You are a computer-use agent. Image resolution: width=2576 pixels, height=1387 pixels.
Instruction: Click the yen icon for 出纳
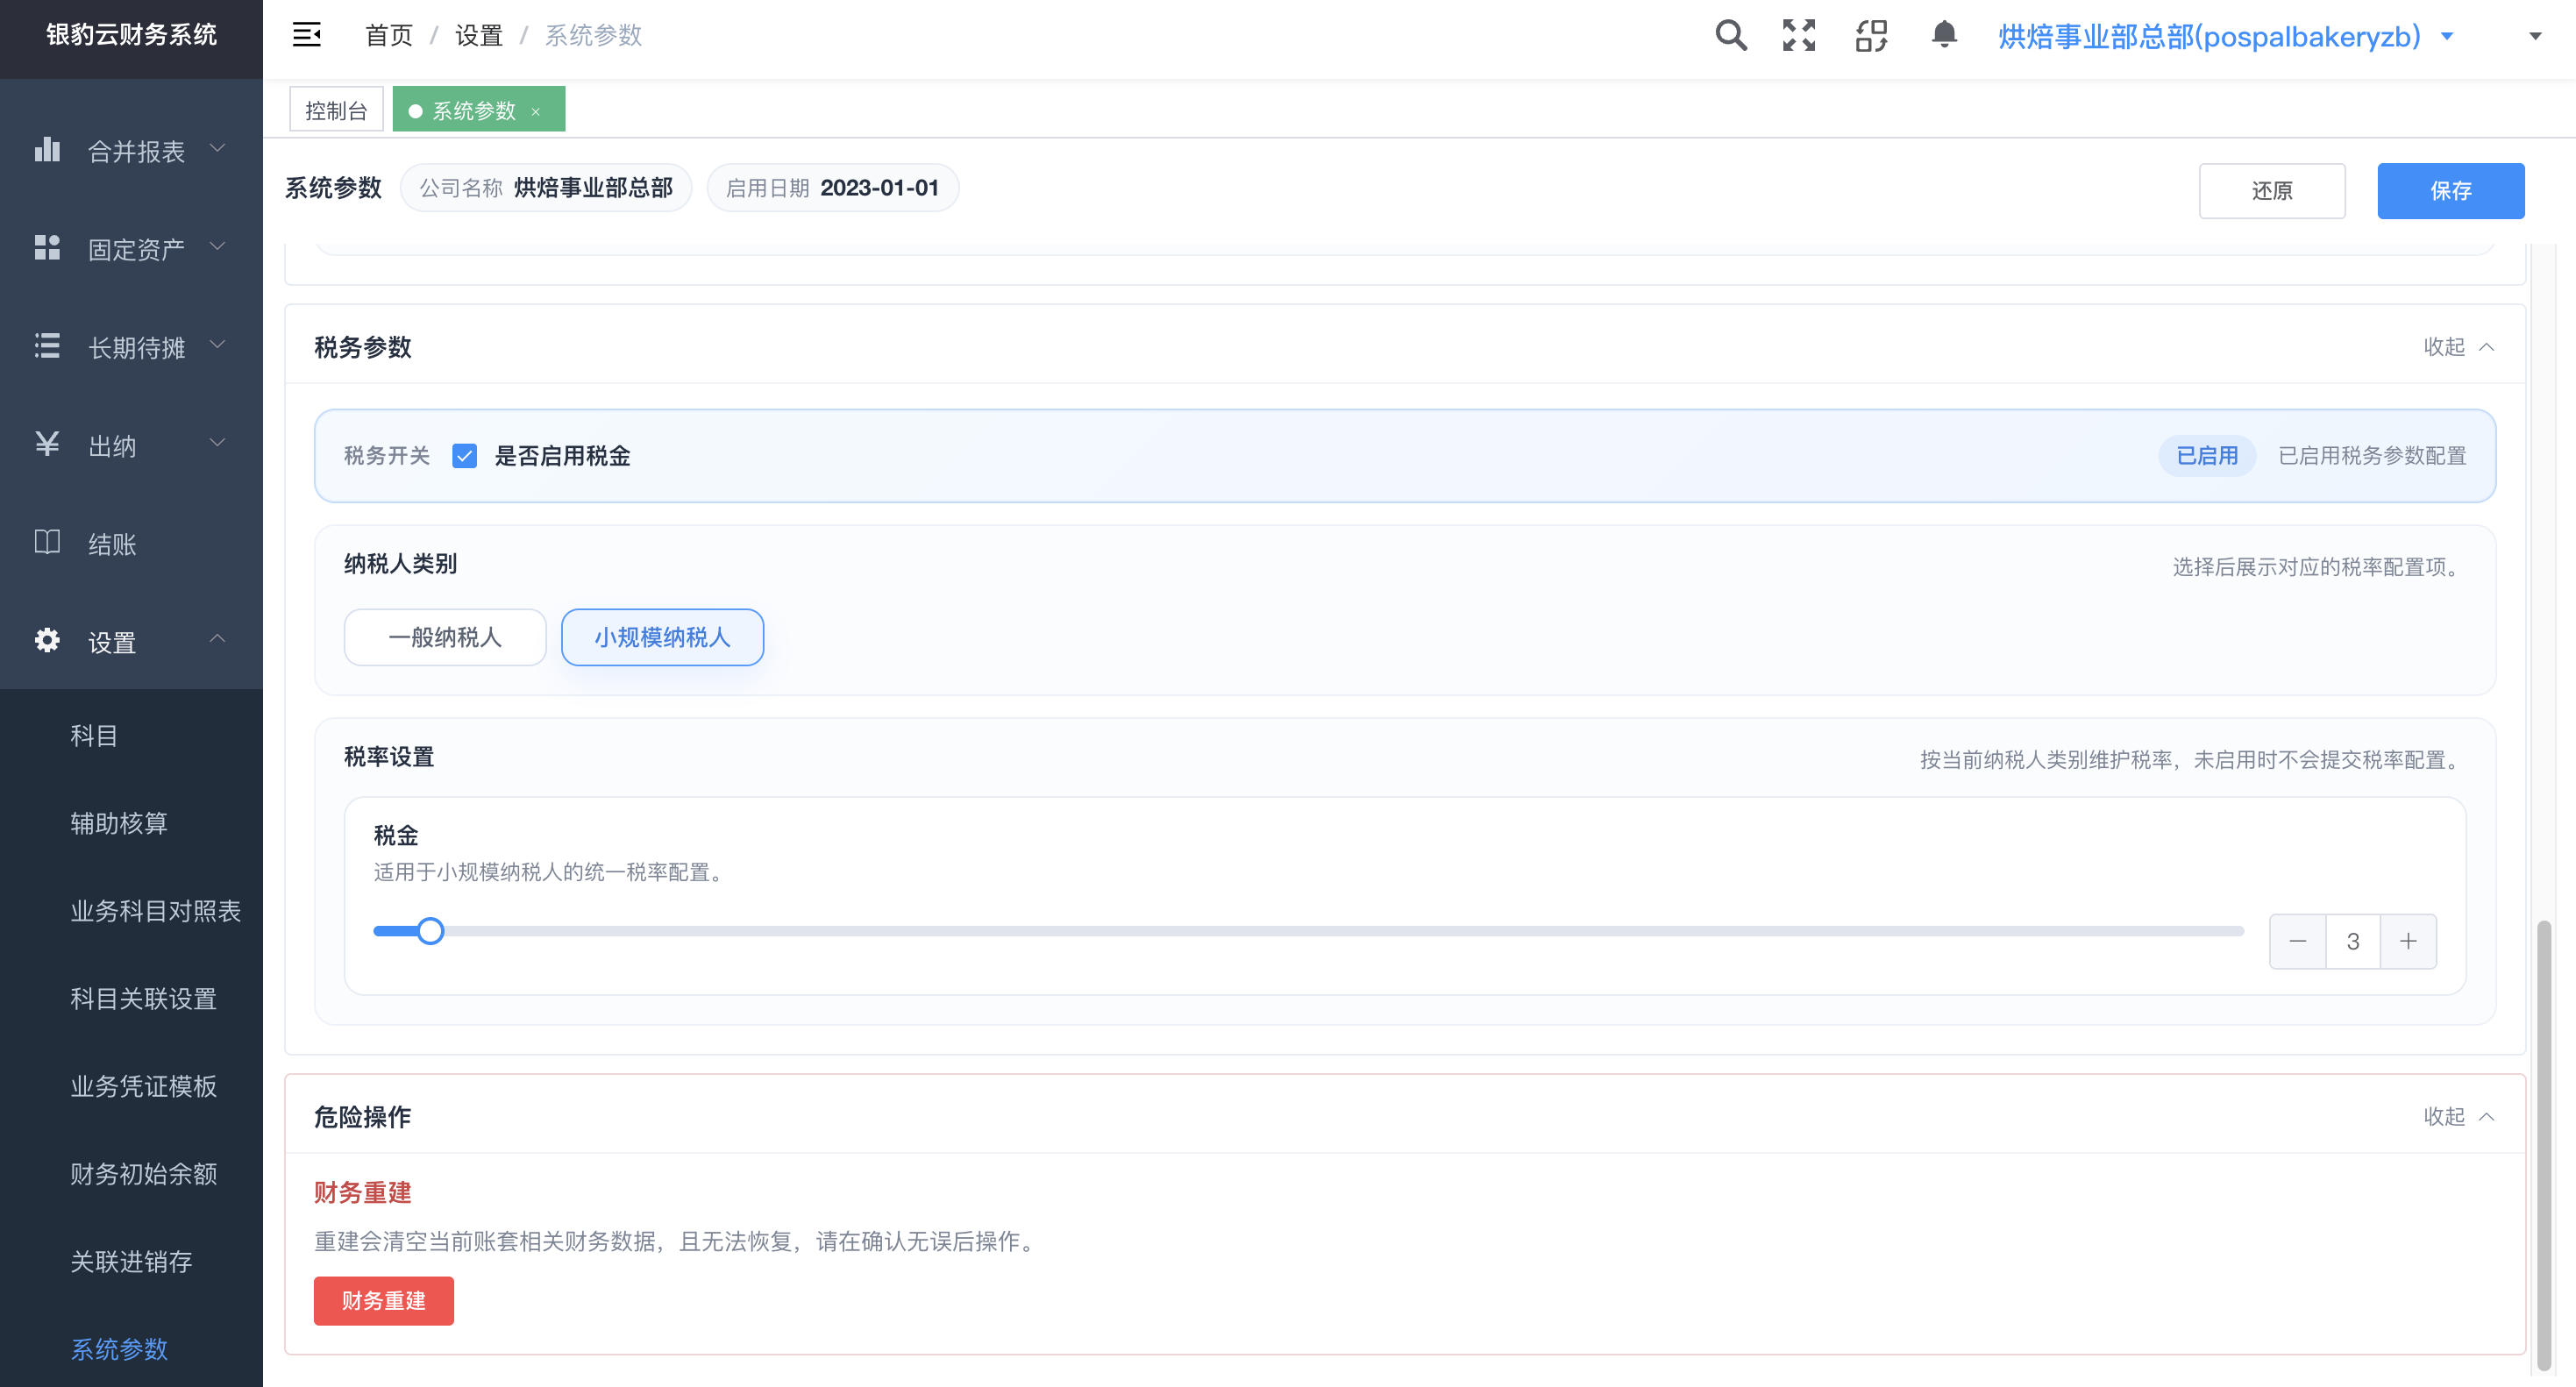[x=47, y=444]
